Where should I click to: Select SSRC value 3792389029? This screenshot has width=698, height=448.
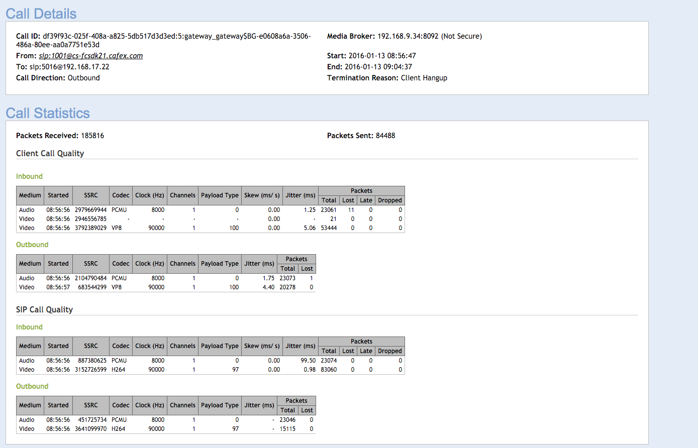pos(91,228)
